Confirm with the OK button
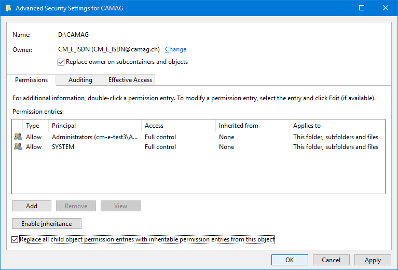The height and width of the screenshot is (270, 398). 290,260
